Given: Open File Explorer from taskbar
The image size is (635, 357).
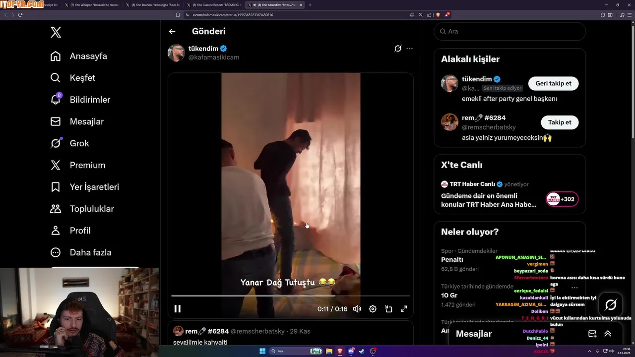Looking at the screenshot, I should (328, 351).
